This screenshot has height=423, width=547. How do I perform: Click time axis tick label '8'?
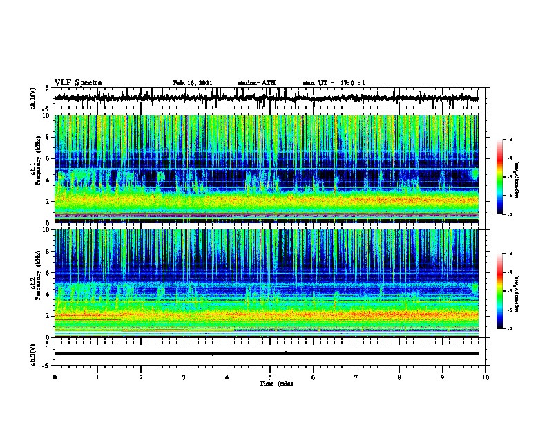399,377
